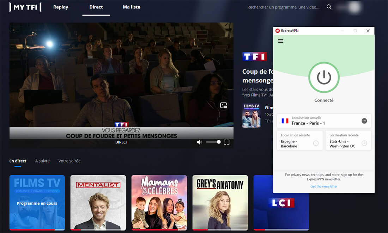Click the search magnifier icon
The width and height of the screenshot is (388, 233).
click(329, 7)
